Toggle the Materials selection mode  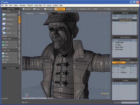(x=60, y=9)
